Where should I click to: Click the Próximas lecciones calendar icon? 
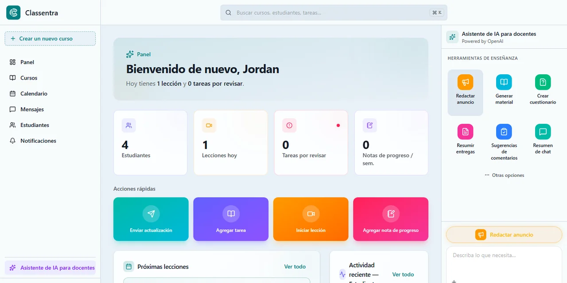click(129, 266)
